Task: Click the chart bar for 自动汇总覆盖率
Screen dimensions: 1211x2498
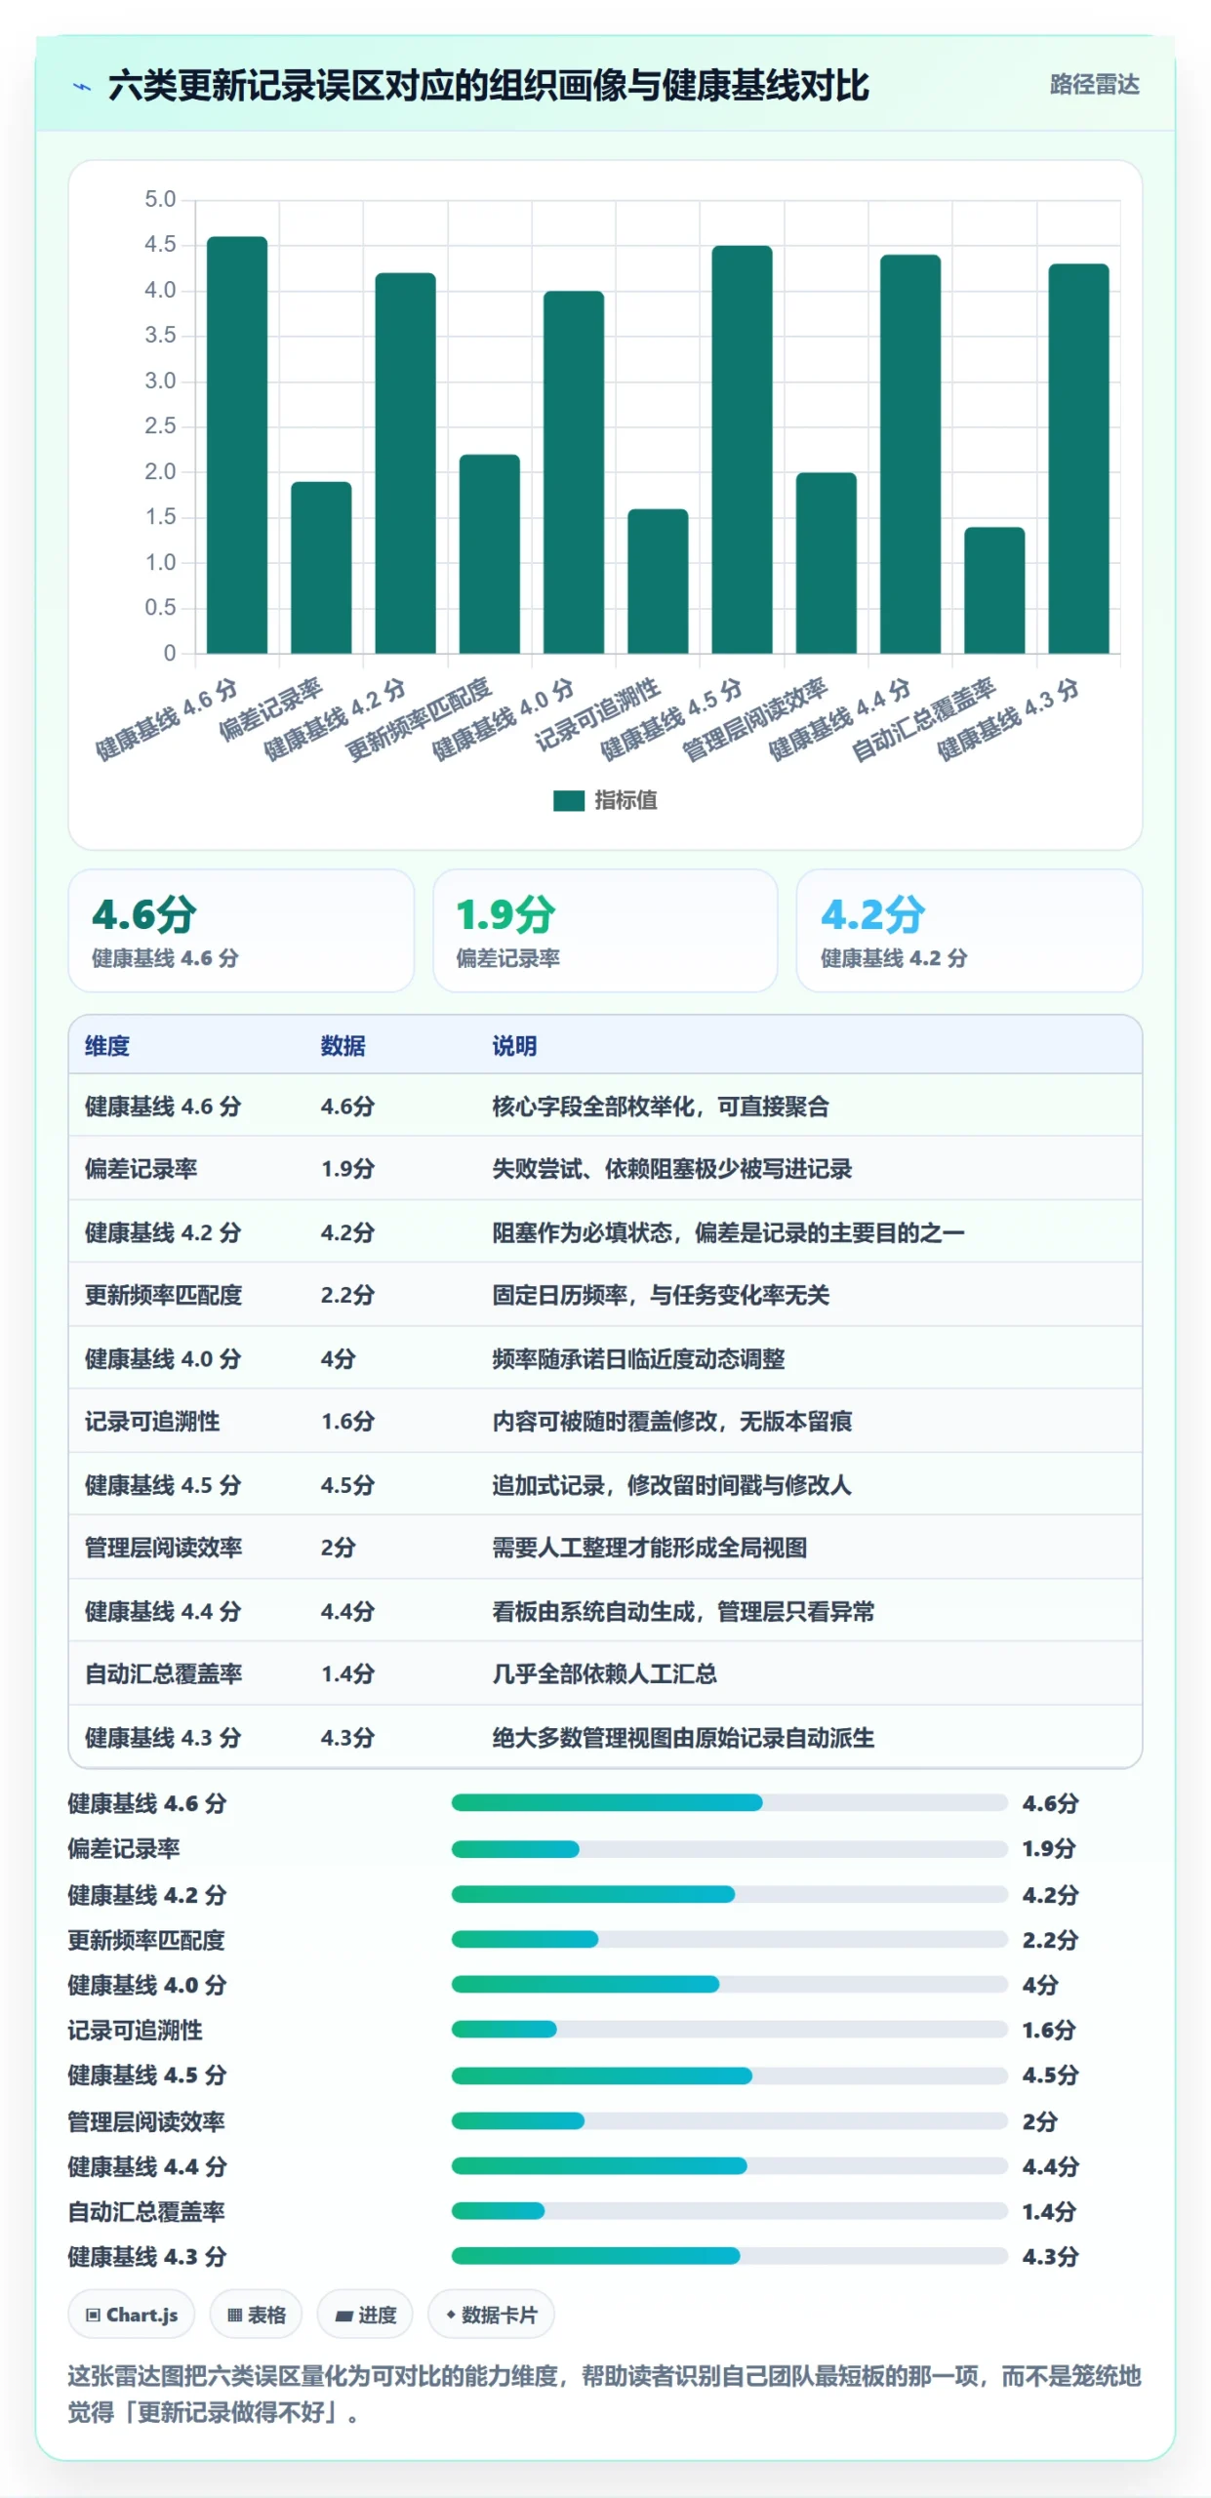Action: click(x=994, y=590)
